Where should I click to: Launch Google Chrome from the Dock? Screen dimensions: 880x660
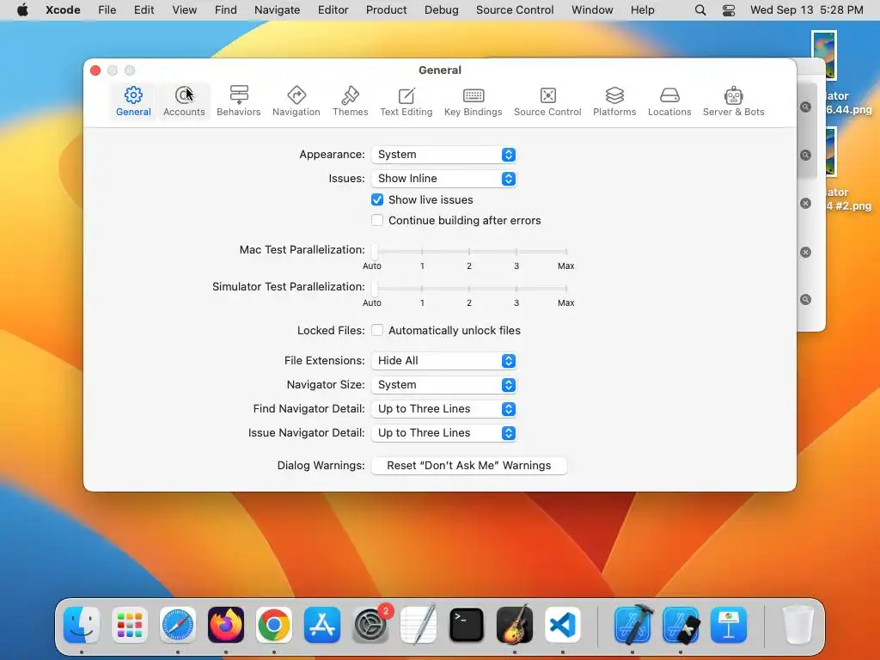274,625
